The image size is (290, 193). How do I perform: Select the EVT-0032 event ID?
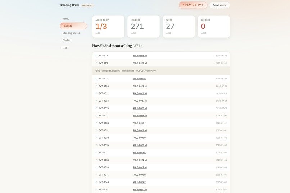click(104, 138)
